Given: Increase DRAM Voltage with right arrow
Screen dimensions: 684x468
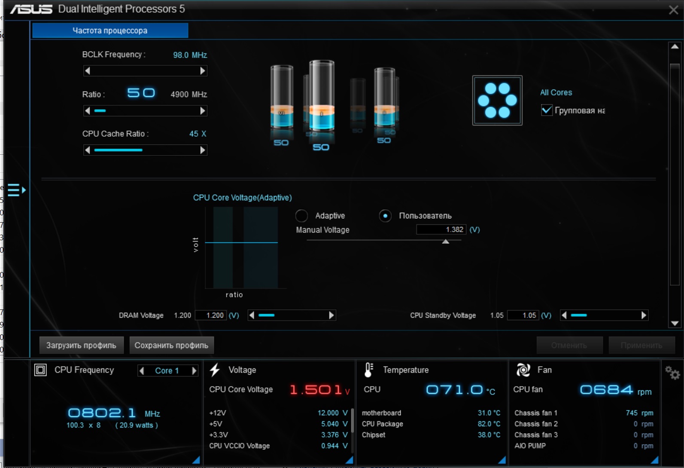Looking at the screenshot, I should 331,315.
